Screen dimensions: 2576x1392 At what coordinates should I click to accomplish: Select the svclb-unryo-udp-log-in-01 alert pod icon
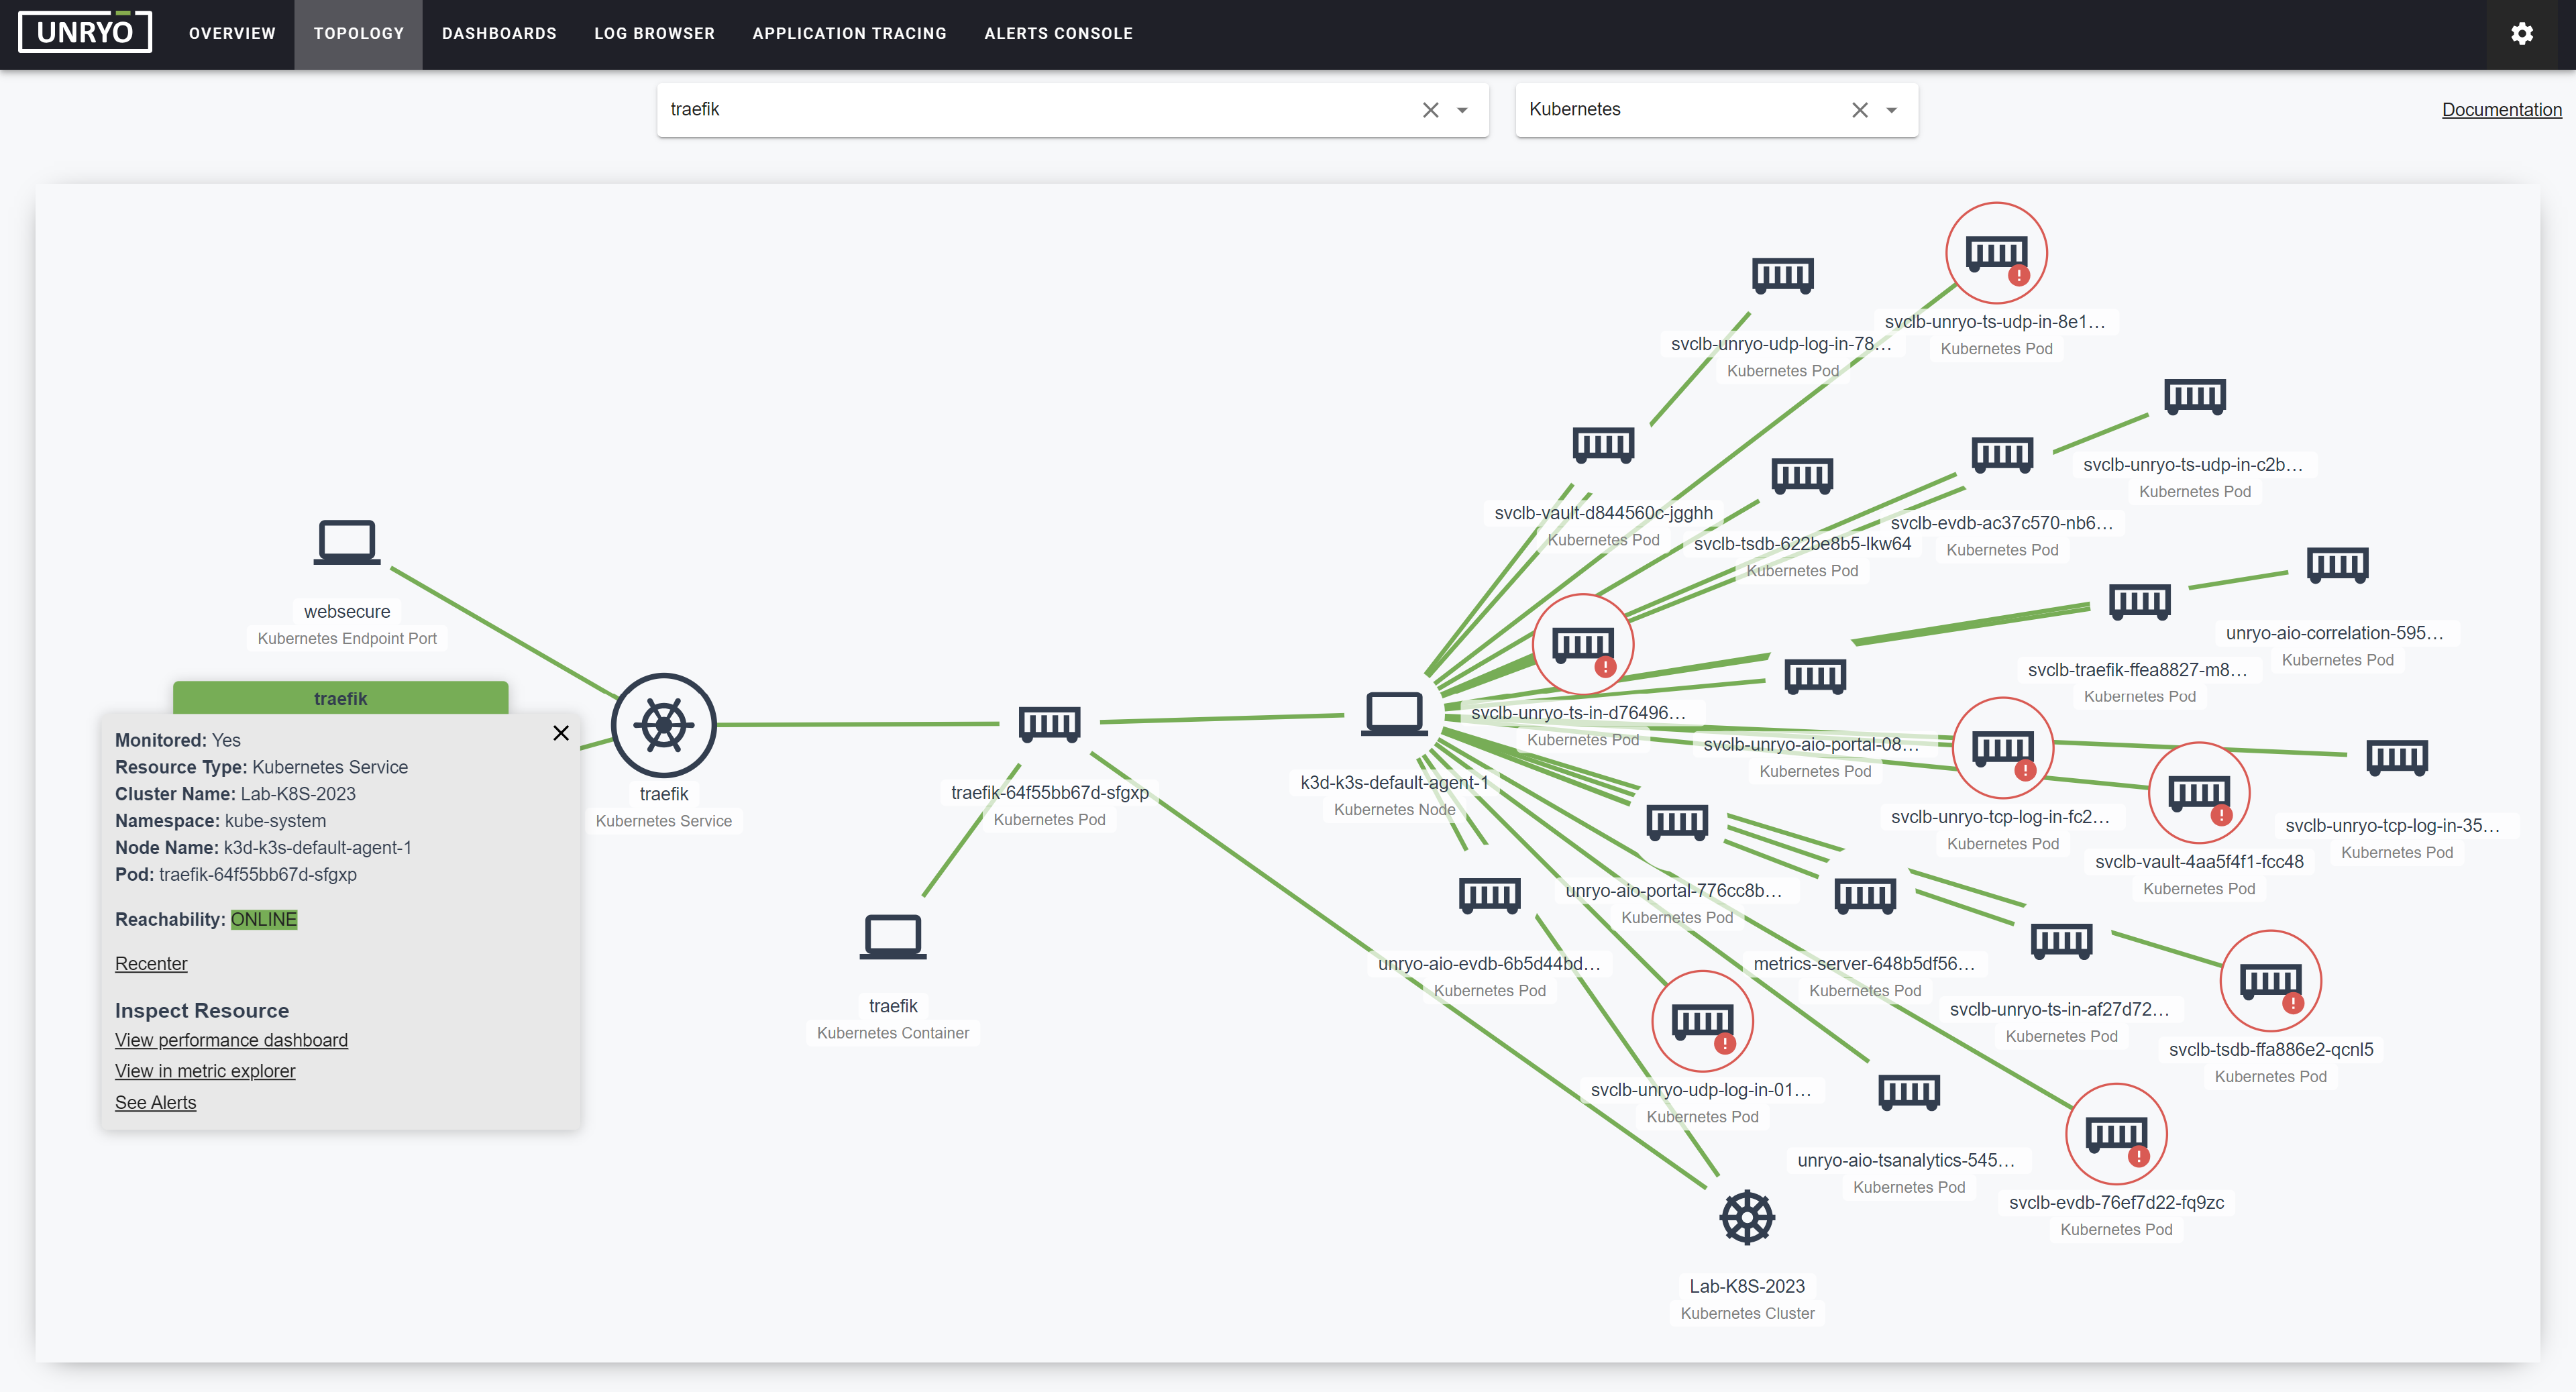[x=1702, y=1022]
